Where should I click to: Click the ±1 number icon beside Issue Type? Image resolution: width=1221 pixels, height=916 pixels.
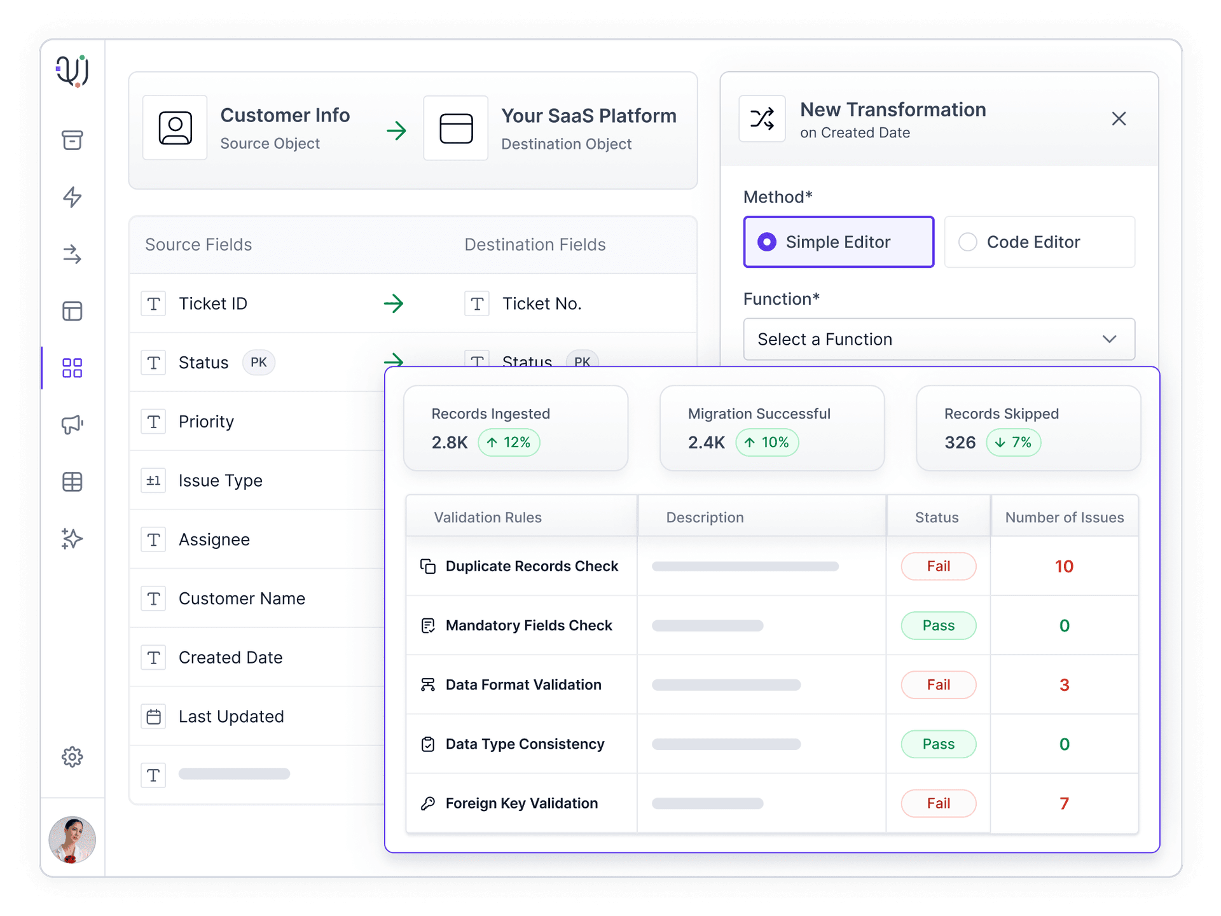click(x=153, y=481)
